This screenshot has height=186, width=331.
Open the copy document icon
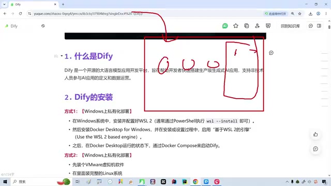[246, 26]
